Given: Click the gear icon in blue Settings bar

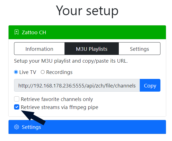Looking at the screenshot, I should tap(17, 127).
